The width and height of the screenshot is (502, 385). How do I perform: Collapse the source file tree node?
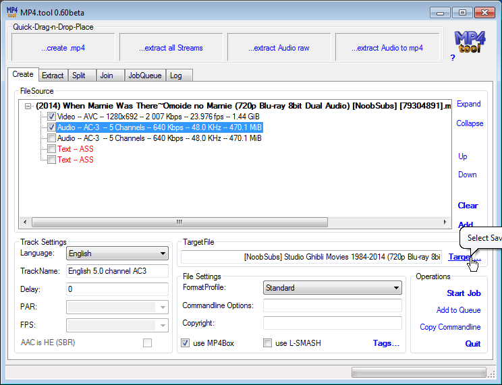[28, 106]
